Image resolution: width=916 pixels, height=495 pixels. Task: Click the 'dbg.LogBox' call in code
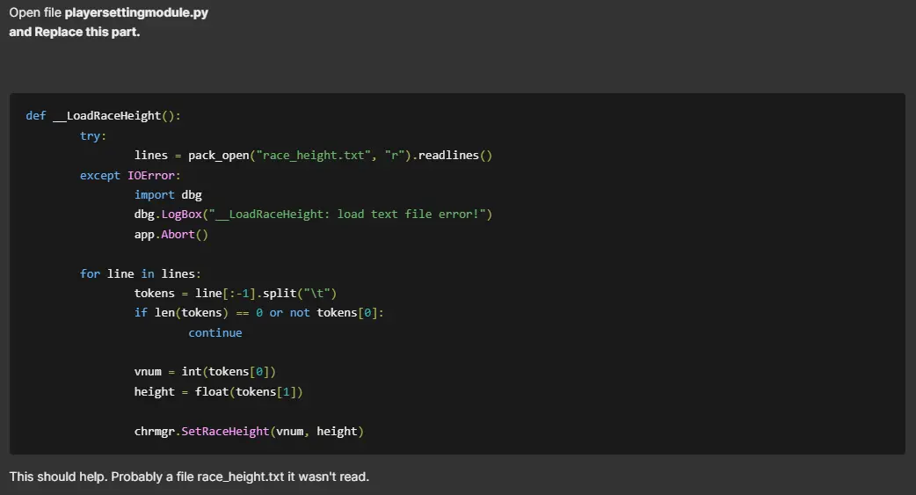pyautogui.click(x=168, y=215)
